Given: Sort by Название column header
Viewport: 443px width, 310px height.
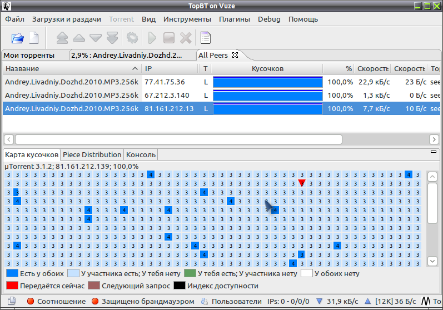Looking at the screenshot, I should (x=72, y=68).
